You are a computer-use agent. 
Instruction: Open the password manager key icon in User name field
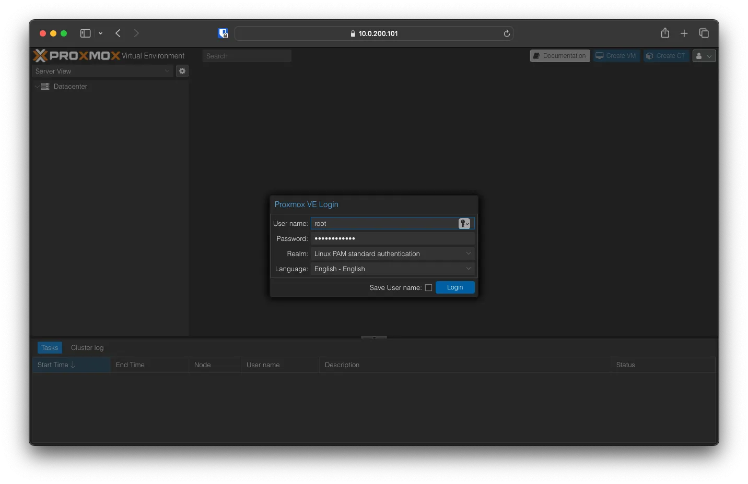pos(464,224)
